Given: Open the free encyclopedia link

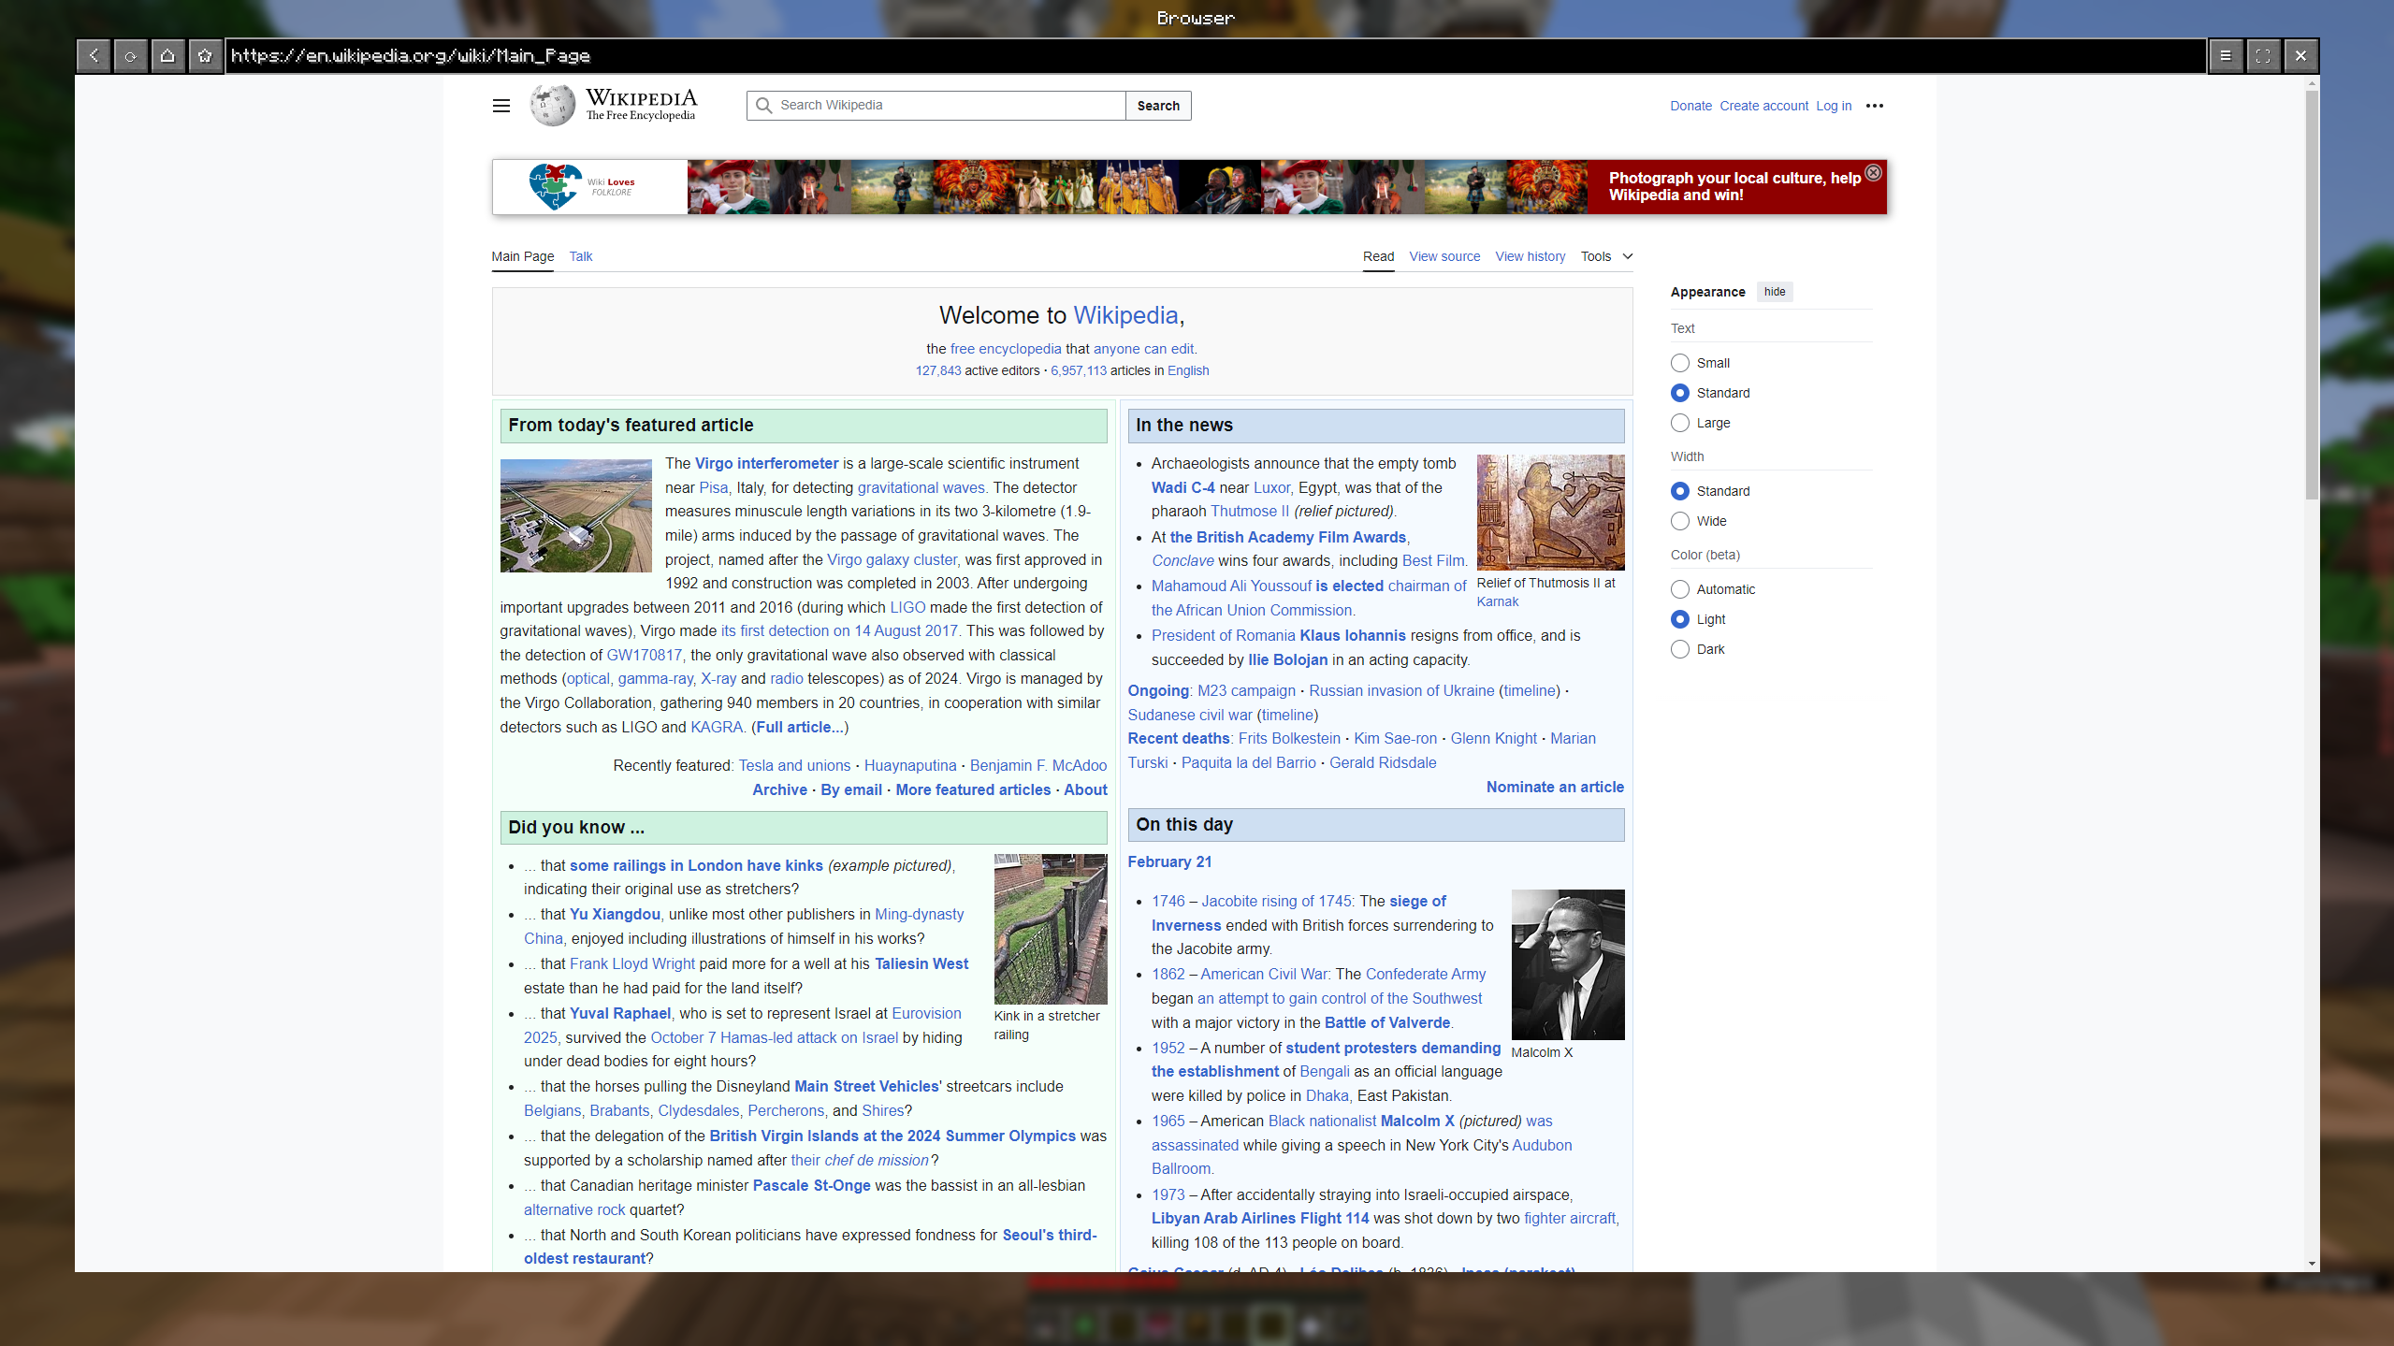Looking at the screenshot, I should pyautogui.click(x=1006, y=349).
